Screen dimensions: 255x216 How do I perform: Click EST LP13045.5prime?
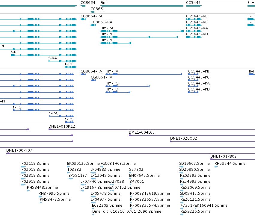[105, 176]
